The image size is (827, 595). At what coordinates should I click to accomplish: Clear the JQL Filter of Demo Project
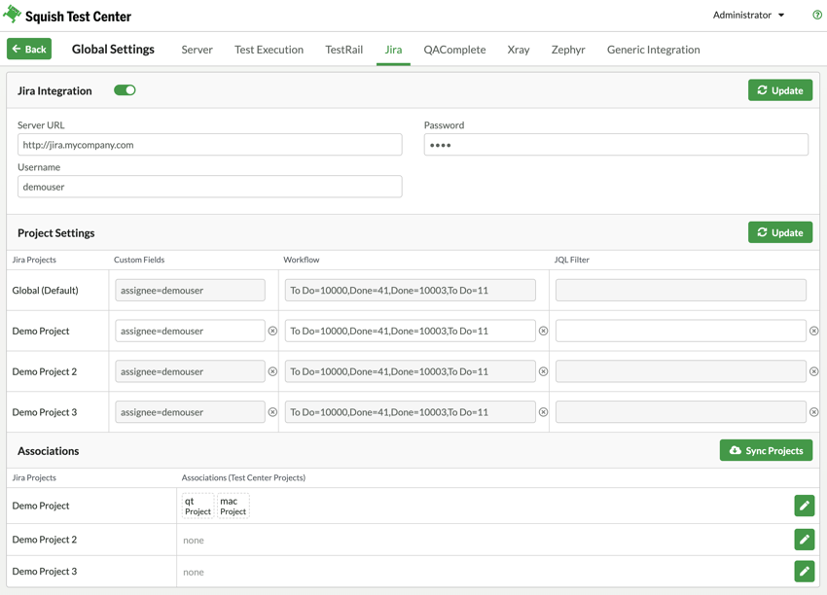[x=814, y=331]
